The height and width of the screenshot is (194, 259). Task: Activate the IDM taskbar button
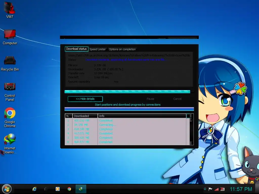(x=81, y=189)
